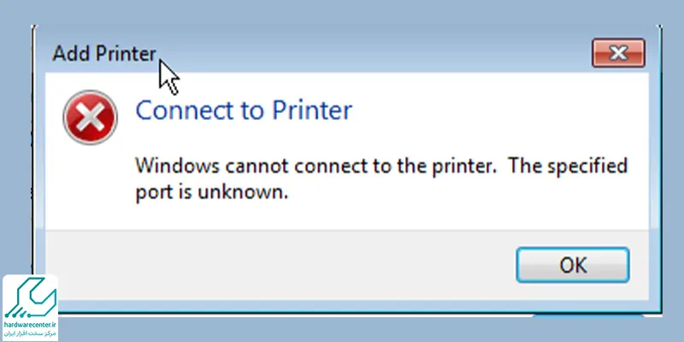Image resolution: width=684 pixels, height=342 pixels.
Task: Select the Connect to Printer heading
Action: click(244, 110)
